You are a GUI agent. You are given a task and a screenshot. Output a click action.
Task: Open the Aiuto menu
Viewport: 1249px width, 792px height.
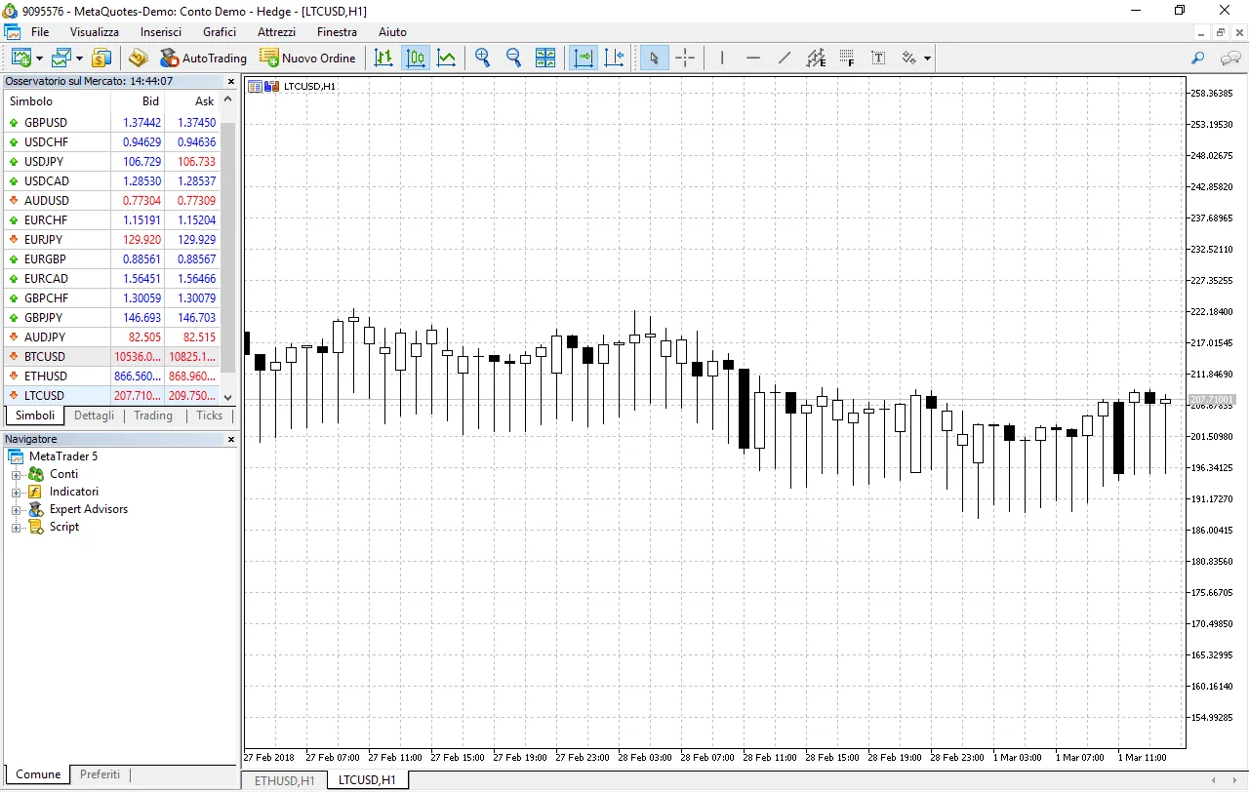(392, 32)
